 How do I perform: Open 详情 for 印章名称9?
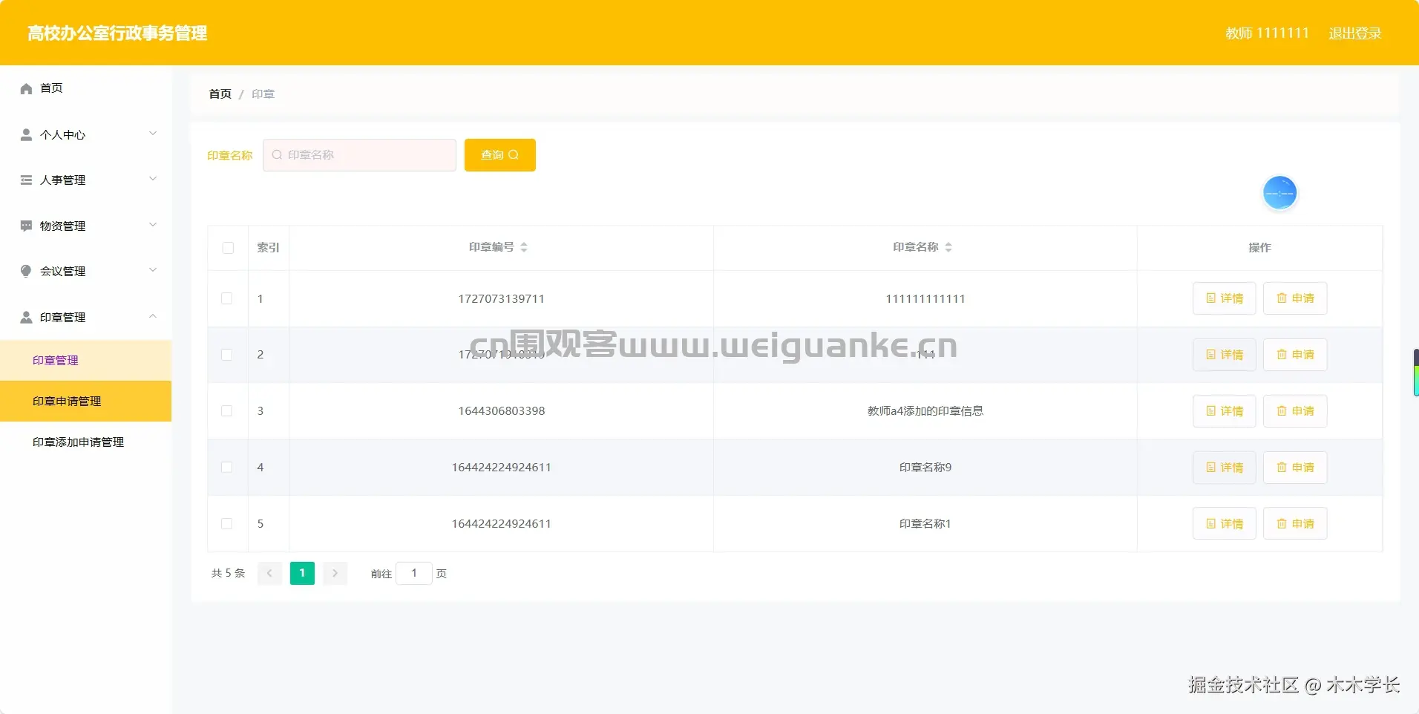click(x=1224, y=468)
